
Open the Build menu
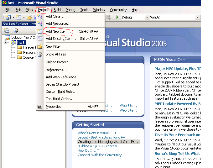point(57,10)
